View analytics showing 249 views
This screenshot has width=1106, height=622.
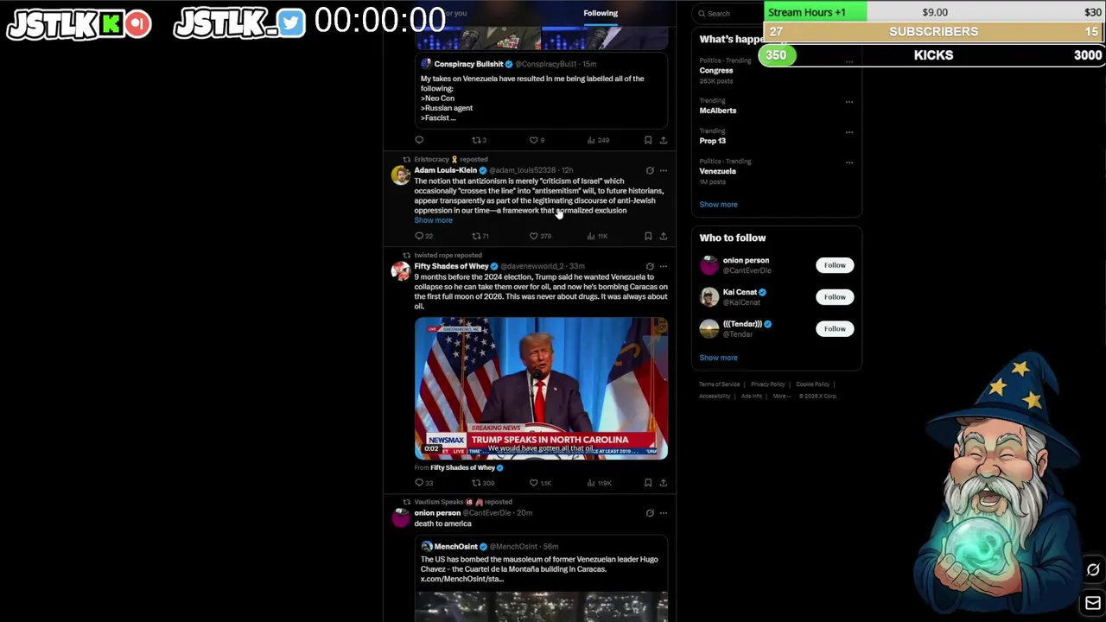[598, 140]
